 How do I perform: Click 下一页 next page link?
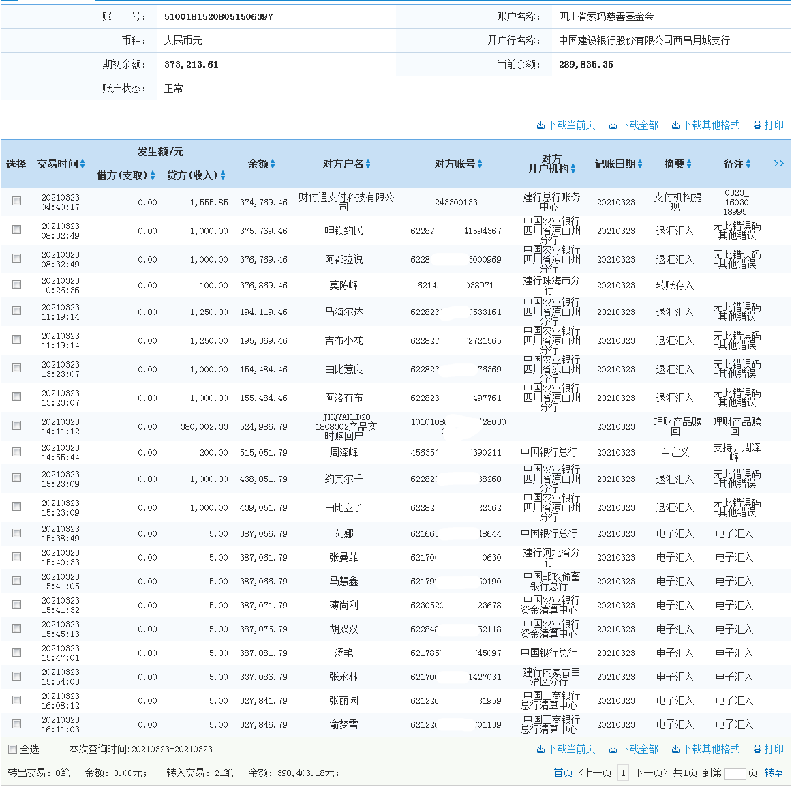(x=650, y=773)
